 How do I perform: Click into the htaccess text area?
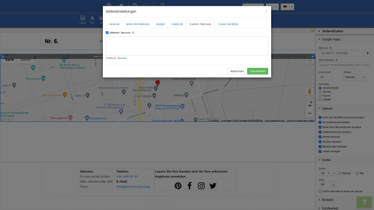click(187, 46)
